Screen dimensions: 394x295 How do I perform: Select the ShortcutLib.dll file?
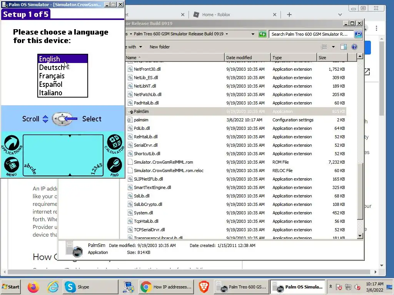click(x=147, y=154)
